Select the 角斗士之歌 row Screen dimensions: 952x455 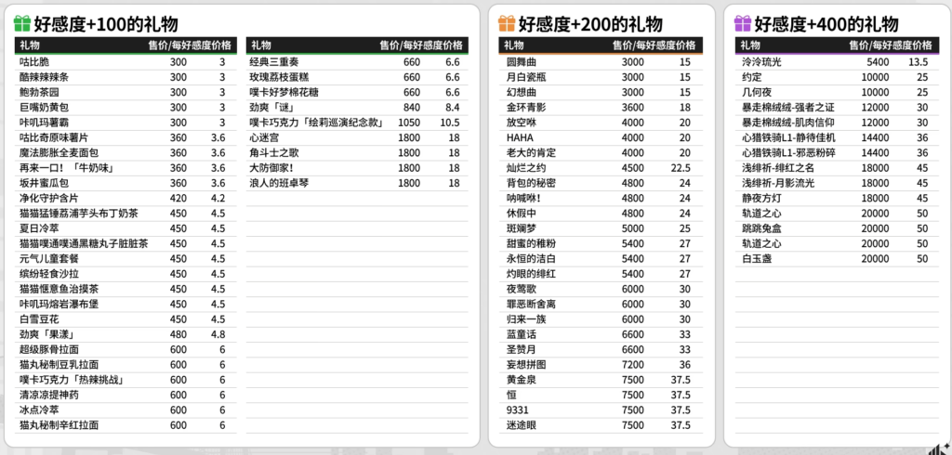click(357, 153)
